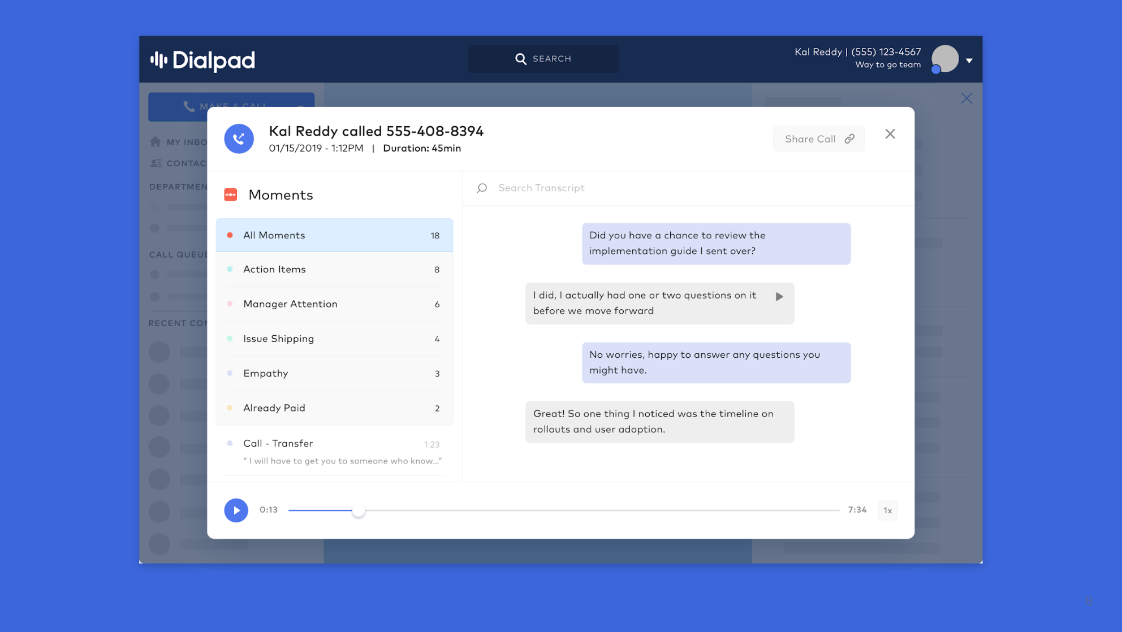Viewport: 1122px width, 632px height.
Task: Click the Dialpad logo icon
Action: 159,60
